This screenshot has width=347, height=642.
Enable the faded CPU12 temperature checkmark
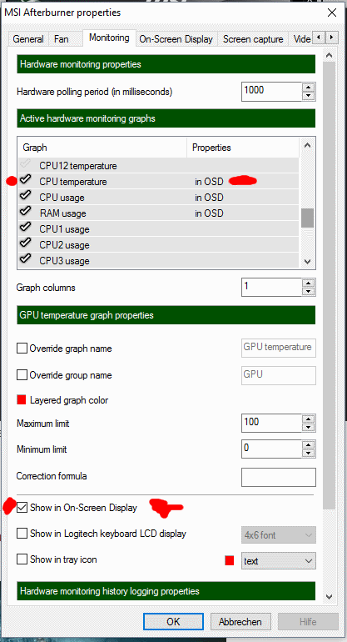coord(26,163)
